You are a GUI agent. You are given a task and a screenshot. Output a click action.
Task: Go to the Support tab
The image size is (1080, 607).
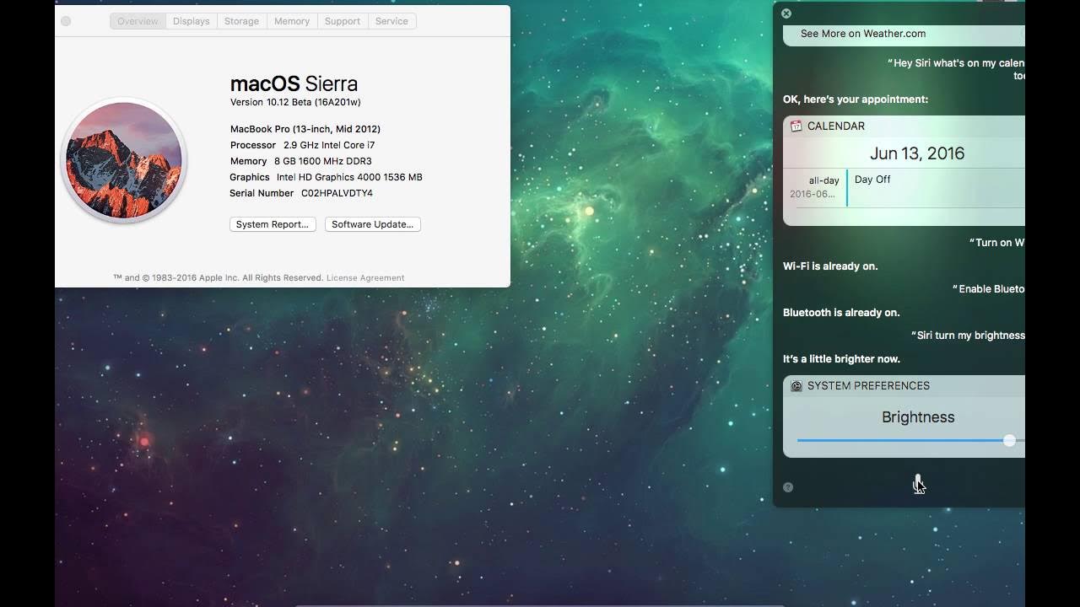pyautogui.click(x=343, y=21)
